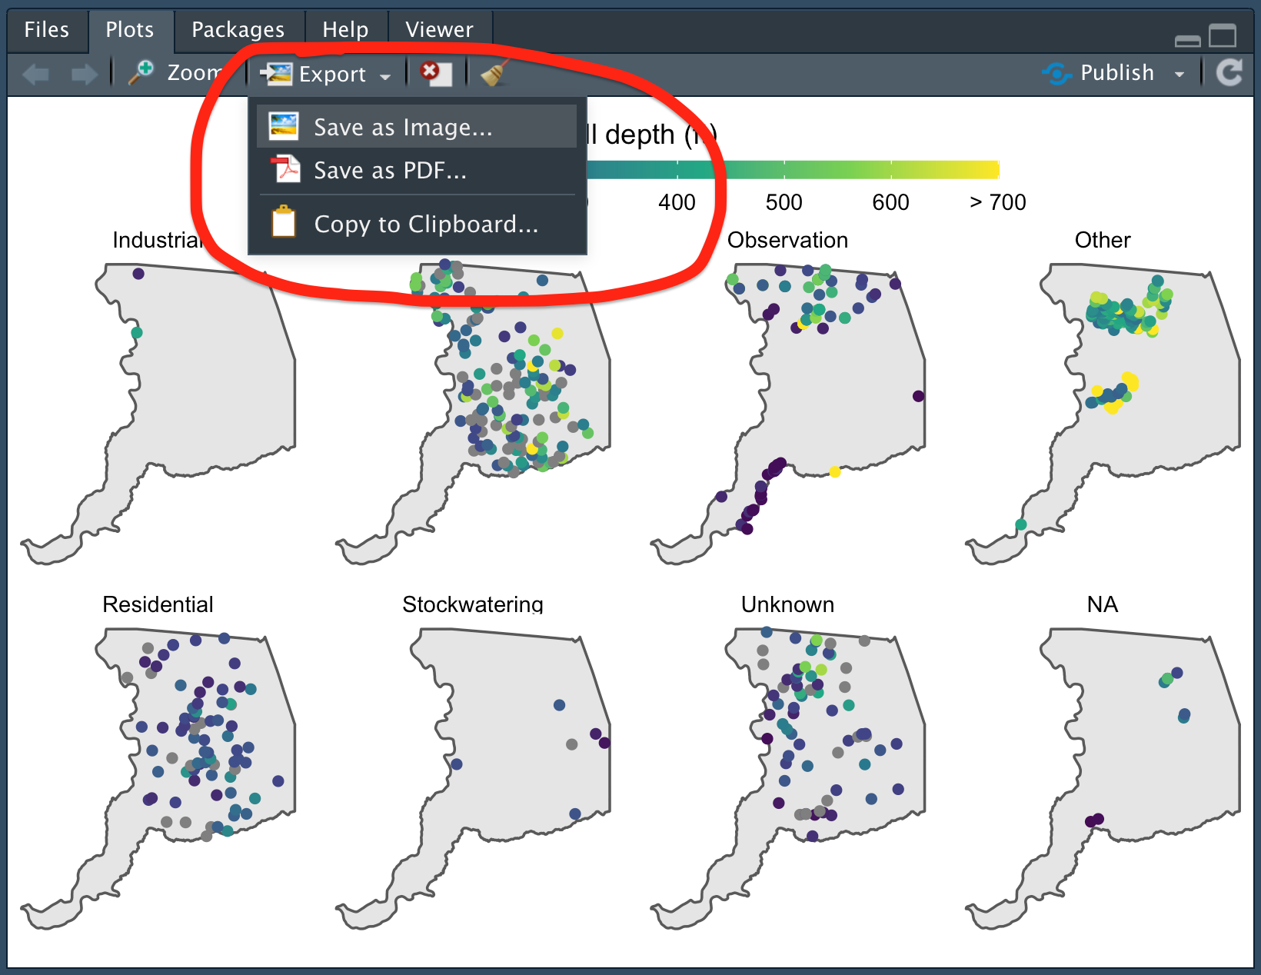This screenshot has width=1261, height=975.
Task: Click the Publish sync icon
Action: click(1057, 73)
